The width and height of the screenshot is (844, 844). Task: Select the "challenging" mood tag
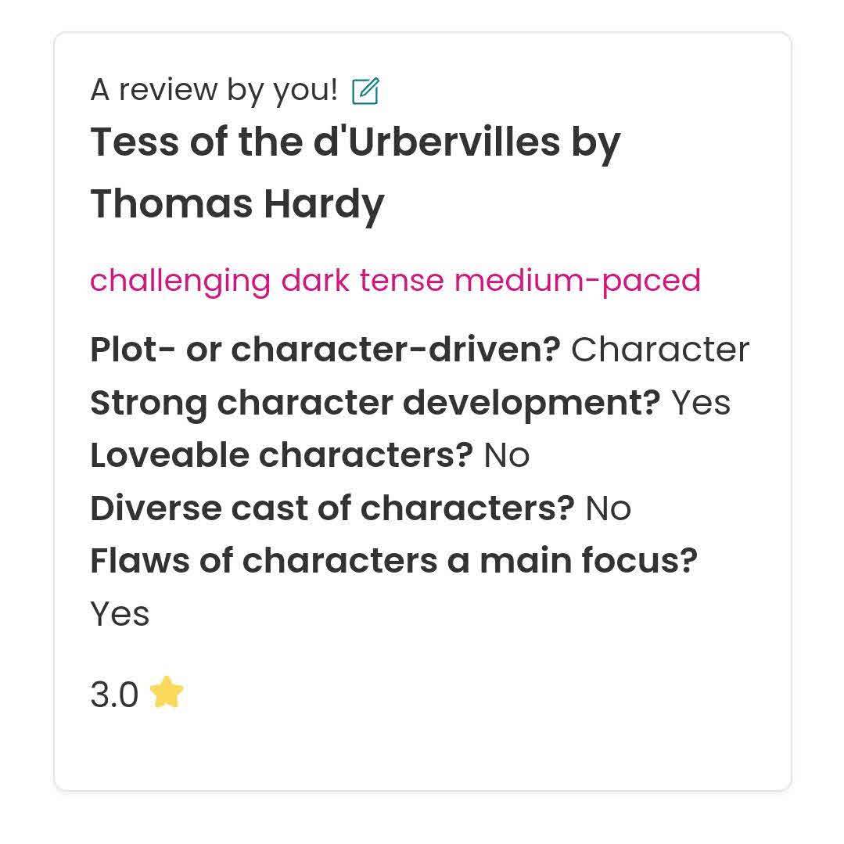pyautogui.click(x=180, y=280)
